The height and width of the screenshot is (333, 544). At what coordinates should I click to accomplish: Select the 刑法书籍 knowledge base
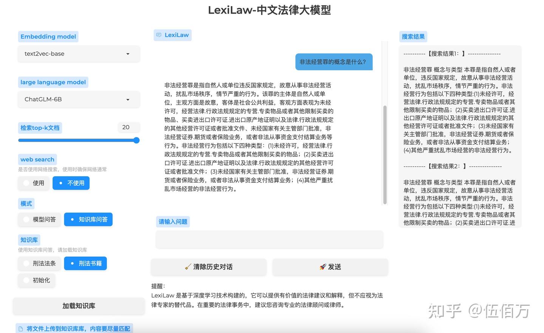click(85, 263)
